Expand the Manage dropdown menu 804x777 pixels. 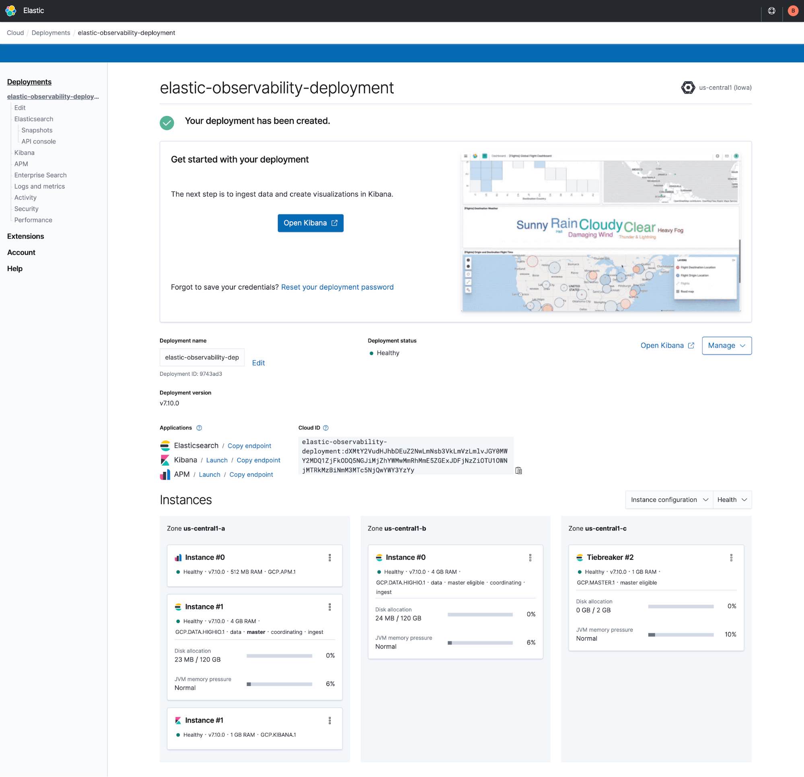pos(726,346)
